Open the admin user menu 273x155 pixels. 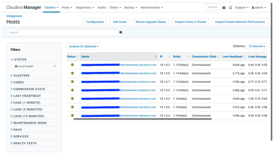259,7
